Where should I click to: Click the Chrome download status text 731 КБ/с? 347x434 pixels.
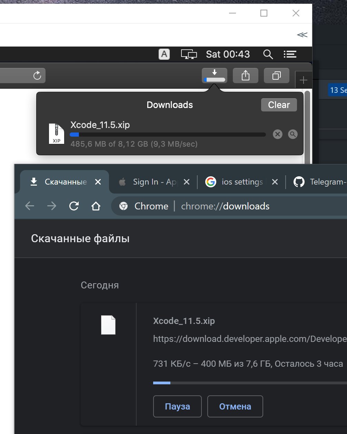click(248, 364)
